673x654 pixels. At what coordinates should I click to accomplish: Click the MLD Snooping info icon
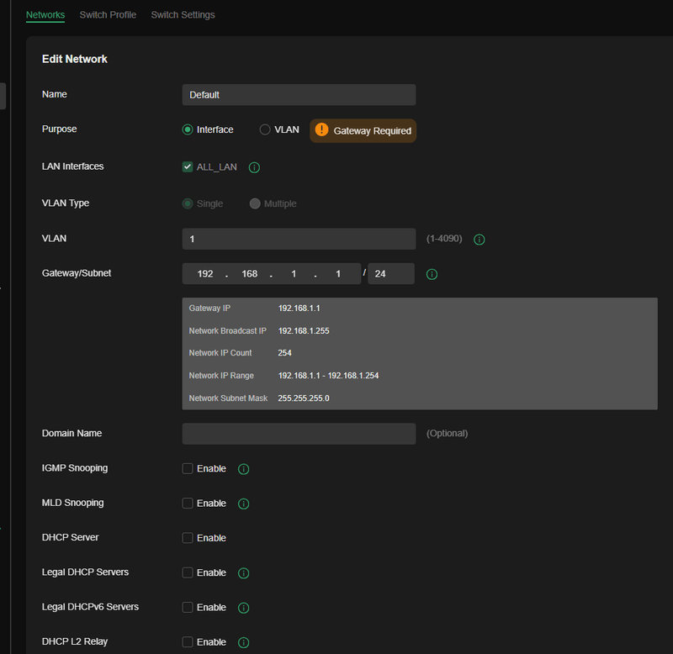tap(244, 504)
